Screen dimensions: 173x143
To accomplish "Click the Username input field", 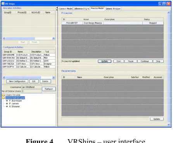I will [x=31, y=87].
